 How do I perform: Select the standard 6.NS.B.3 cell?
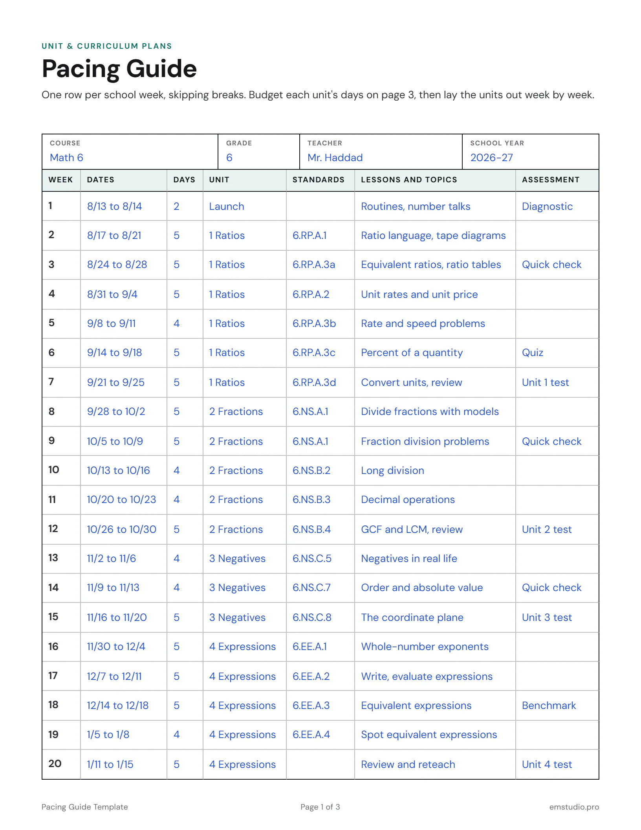(320, 499)
